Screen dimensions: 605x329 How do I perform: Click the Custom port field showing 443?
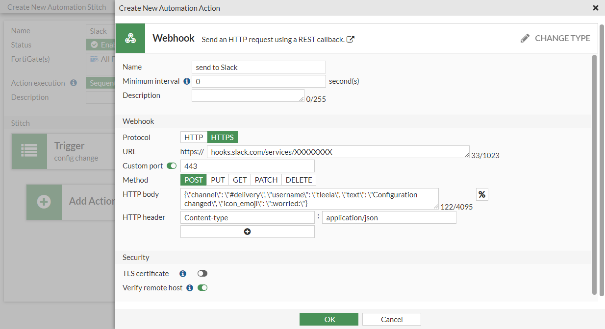coord(248,166)
